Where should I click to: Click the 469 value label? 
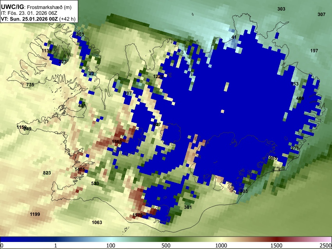(300, 98)
